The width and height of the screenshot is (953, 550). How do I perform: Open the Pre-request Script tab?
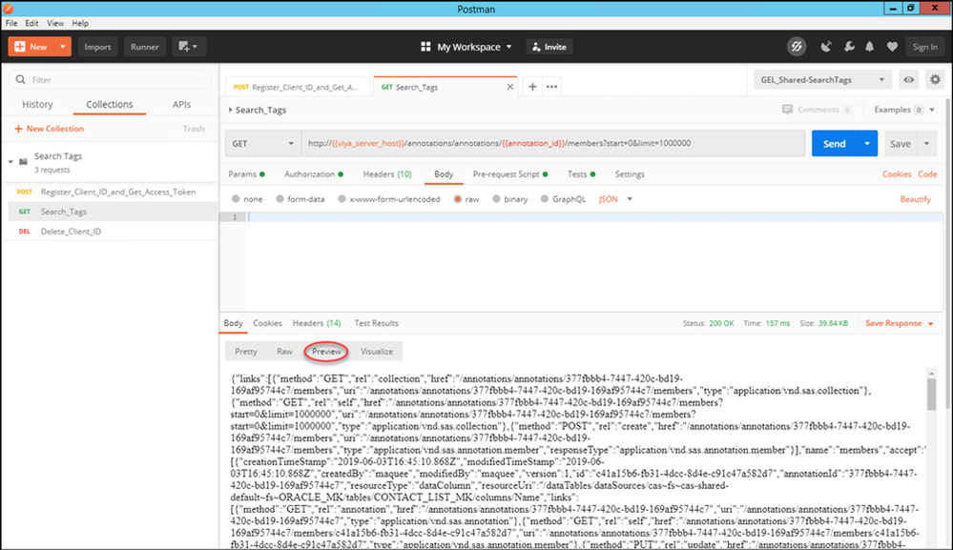click(x=510, y=174)
